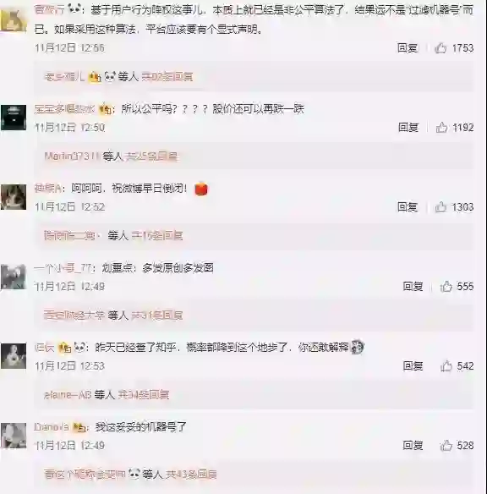Click the panda emoji after 你还敢解释

pos(358,347)
